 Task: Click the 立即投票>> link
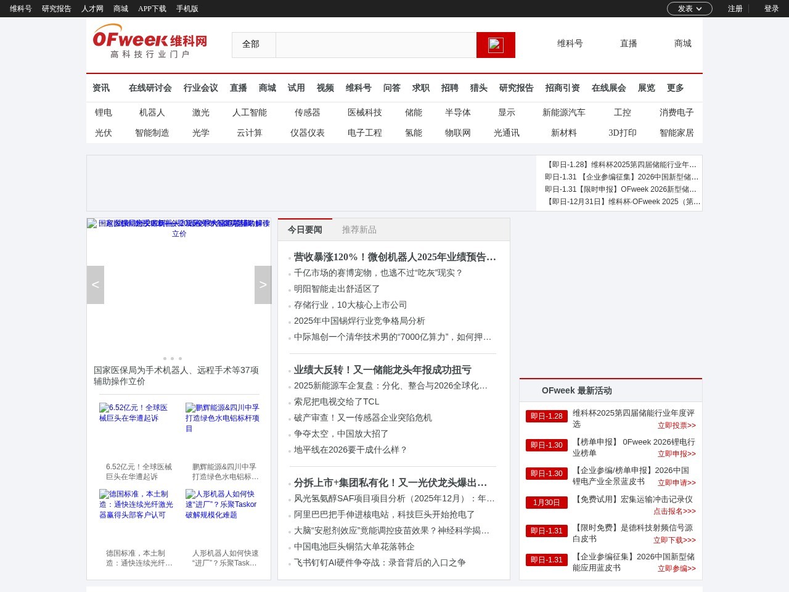click(x=676, y=425)
